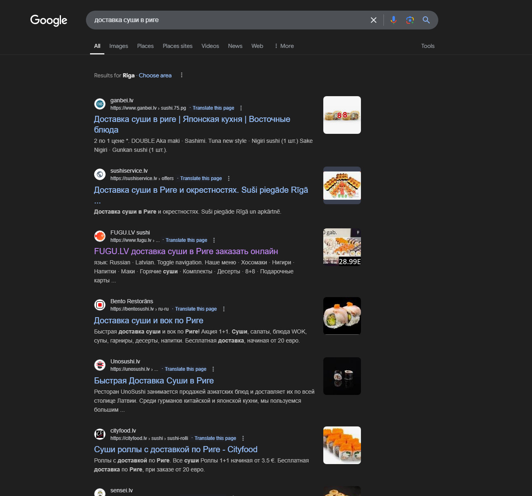Image resolution: width=532 pixels, height=496 pixels.
Task: Open 'FUGU.LV доставка суши в Риге' result
Action: (186, 251)
